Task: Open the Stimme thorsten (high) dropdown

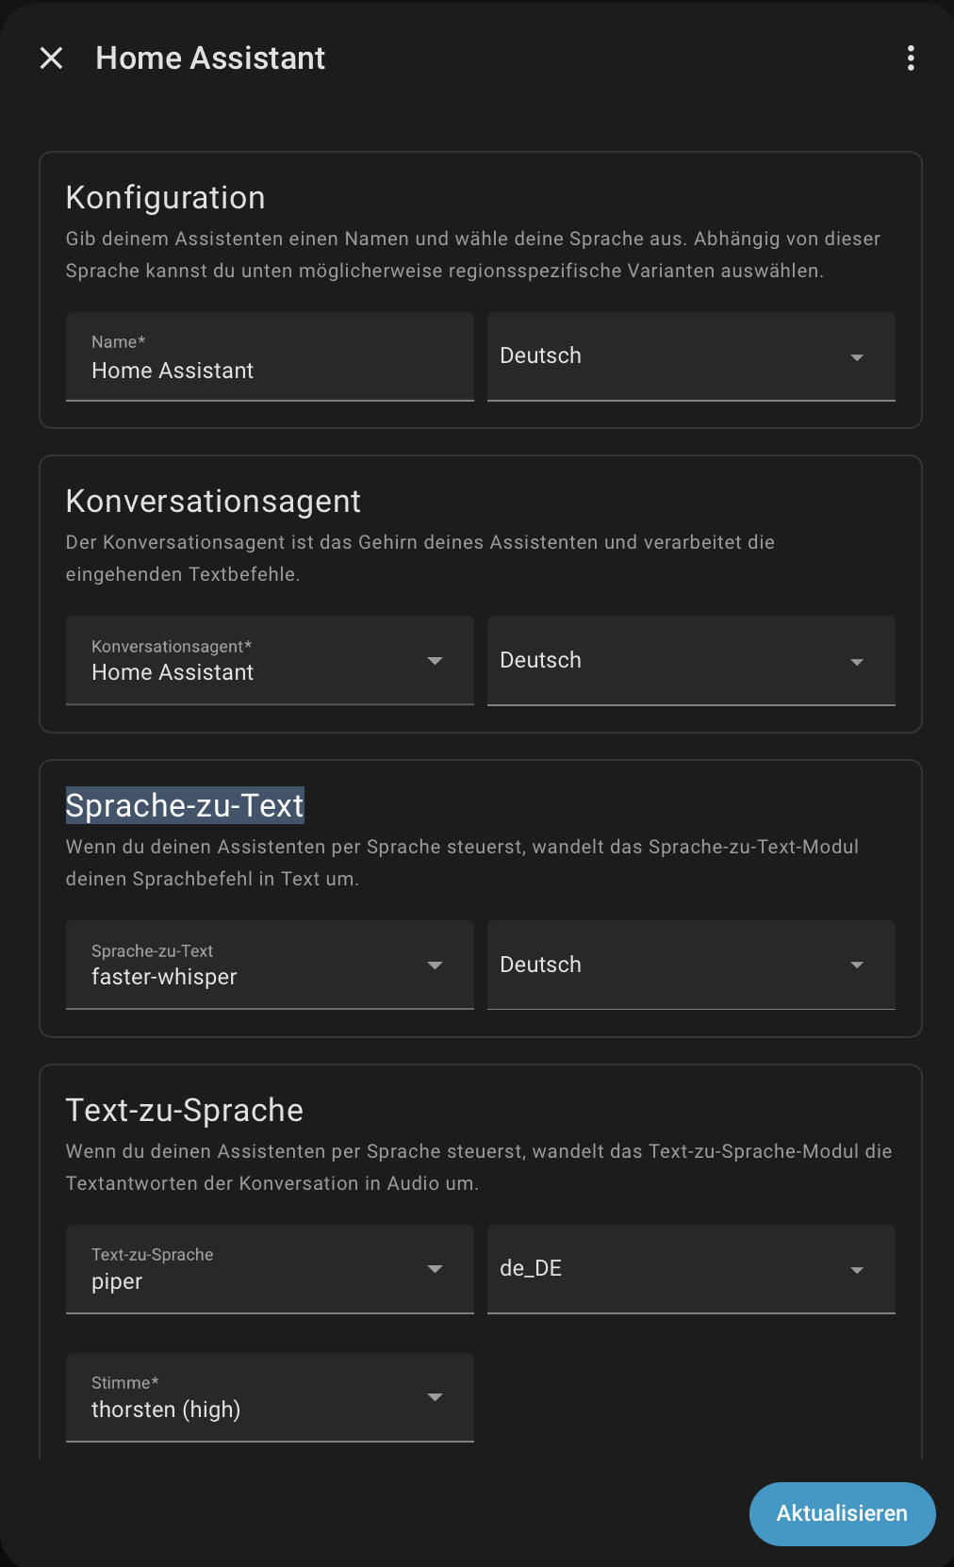Action: tap(270, 1398)
